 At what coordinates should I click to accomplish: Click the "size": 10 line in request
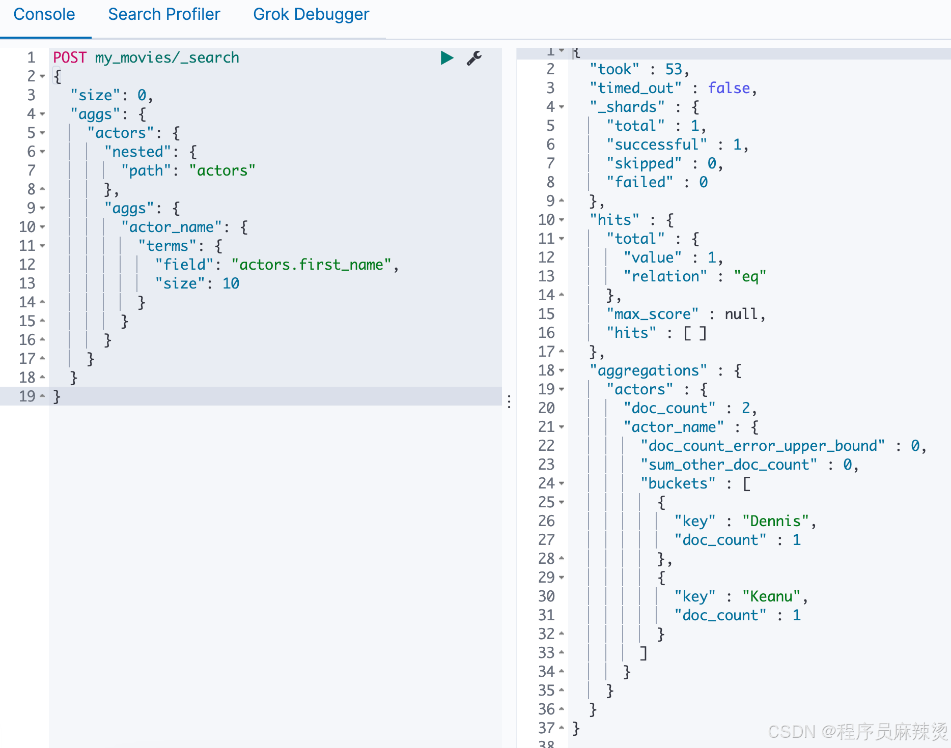[197, 283]
